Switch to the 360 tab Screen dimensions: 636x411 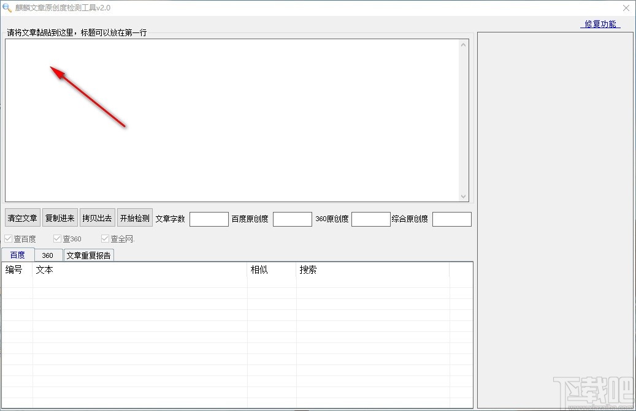coord(48,255)
